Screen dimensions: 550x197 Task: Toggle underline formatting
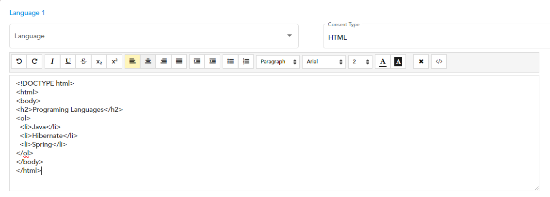68,61
